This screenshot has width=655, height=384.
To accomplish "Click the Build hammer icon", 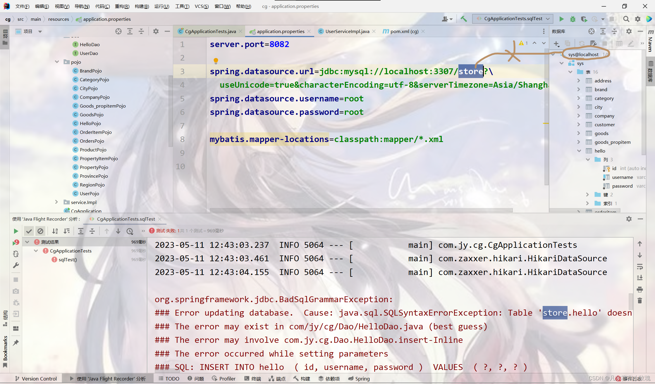I will [x=464, y=19].
